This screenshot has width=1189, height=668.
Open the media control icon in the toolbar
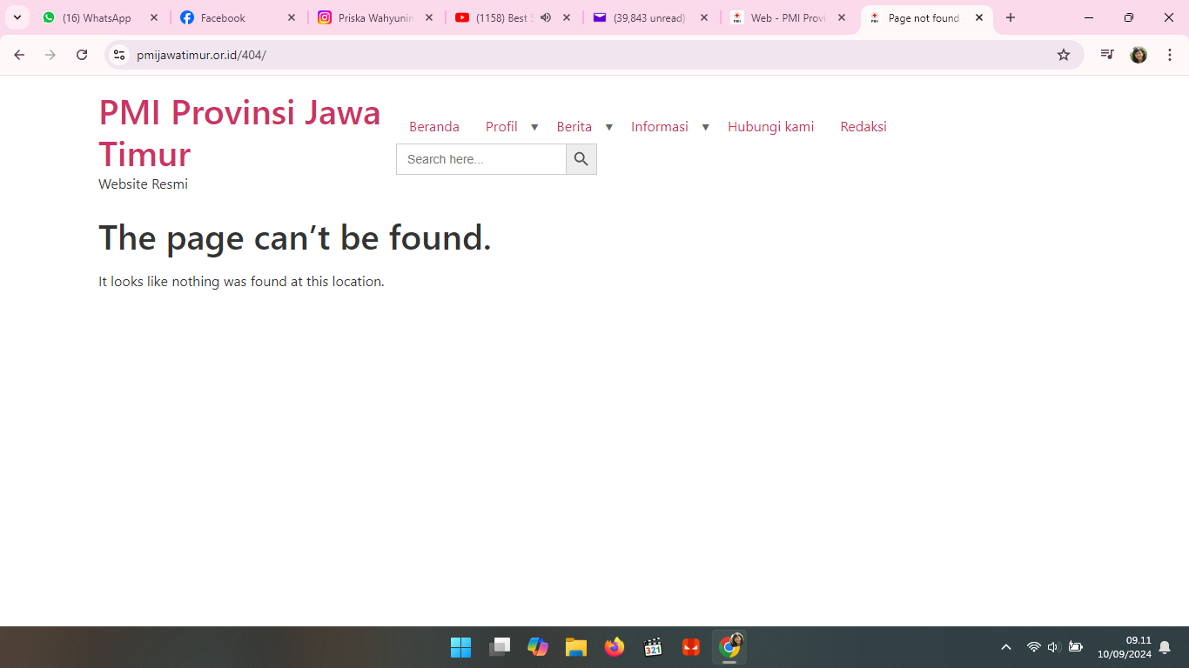pyautogui.click(x=1106, y=55)
